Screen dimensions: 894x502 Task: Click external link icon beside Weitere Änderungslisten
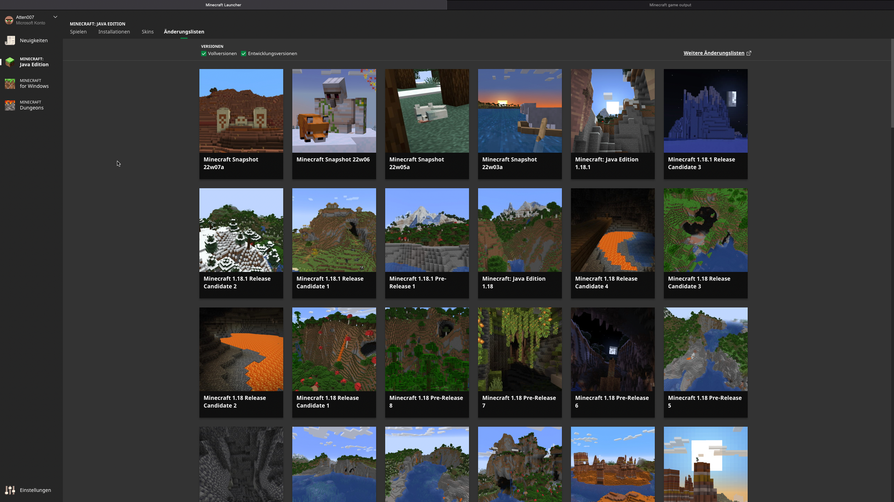pyautogui.click(x=749, y=53)
